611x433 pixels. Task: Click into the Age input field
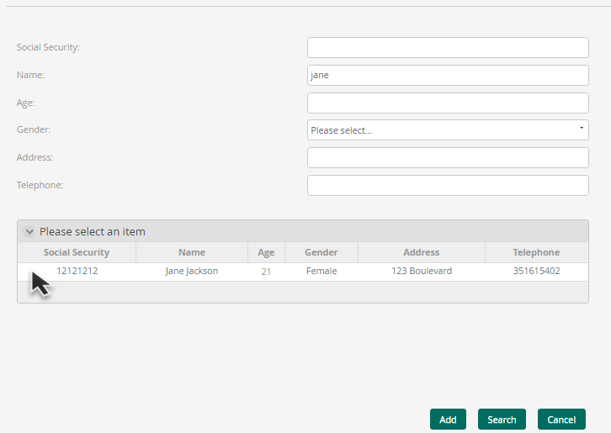pyautogui.click(x=448, y=103)
